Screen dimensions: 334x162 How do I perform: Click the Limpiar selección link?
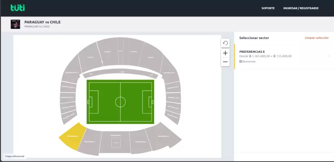click(x=317, y=38)
